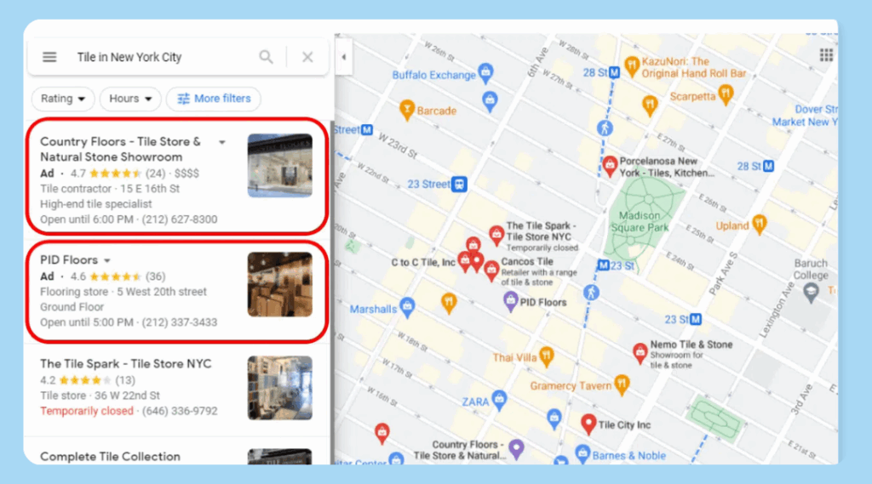872x484 pixels.
Task: Click the 23 Street subway station icon
Action: (459, 184)
